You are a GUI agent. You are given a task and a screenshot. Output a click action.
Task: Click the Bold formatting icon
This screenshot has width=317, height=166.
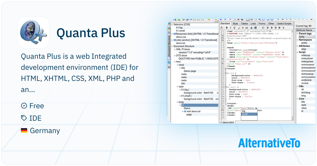227,28
